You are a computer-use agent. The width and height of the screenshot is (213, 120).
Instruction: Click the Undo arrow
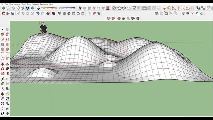click(38, 13)
